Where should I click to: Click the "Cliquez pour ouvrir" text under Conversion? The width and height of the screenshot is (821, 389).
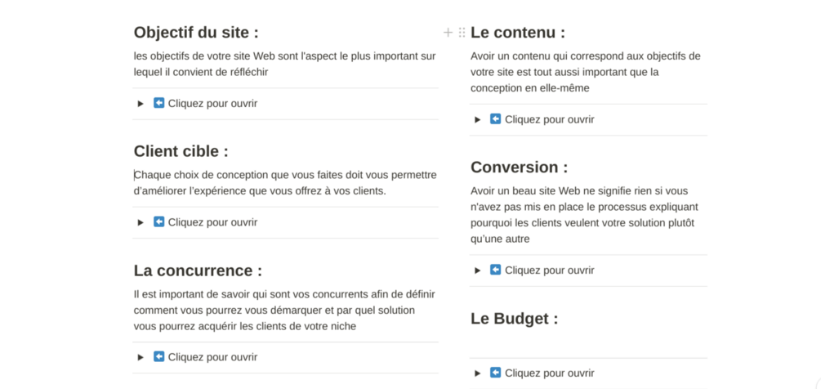click(x=549, y=271)
